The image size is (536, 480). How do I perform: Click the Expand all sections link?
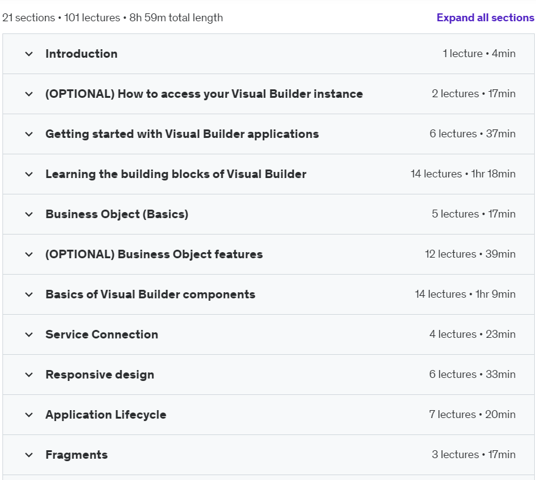(486, 18)
